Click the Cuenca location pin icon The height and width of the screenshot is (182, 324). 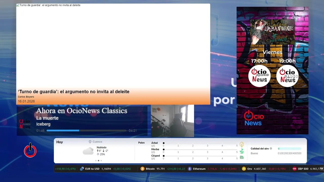(x=90, y=142)
